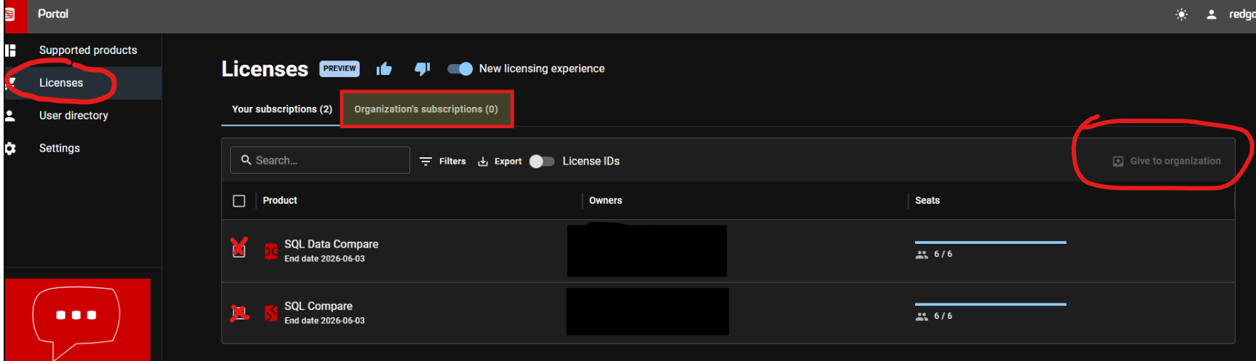Click the Give to organization button
Image resolution: width=1256 pixels, height=361 pixels.
(1166, 162)
